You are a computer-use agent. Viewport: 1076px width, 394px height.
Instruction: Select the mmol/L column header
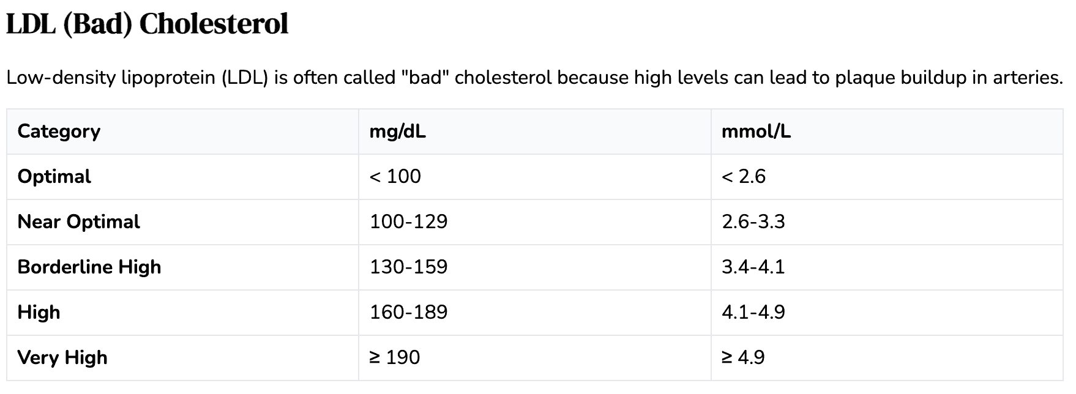756,132
